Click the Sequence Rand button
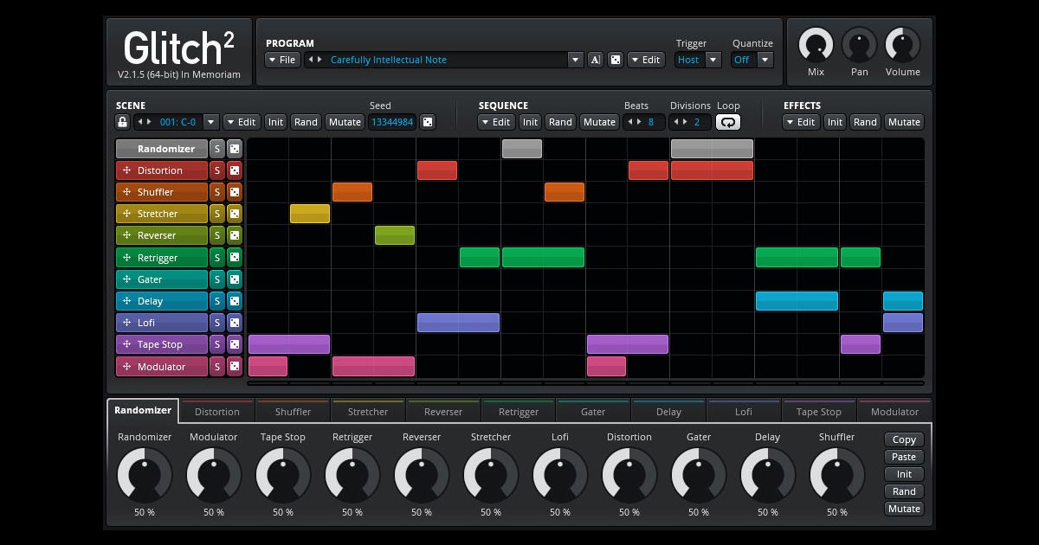 560,122
